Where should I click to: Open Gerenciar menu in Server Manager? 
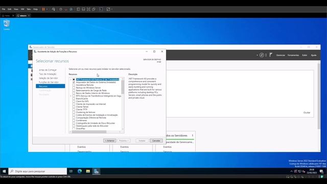(x=281, y=55)
